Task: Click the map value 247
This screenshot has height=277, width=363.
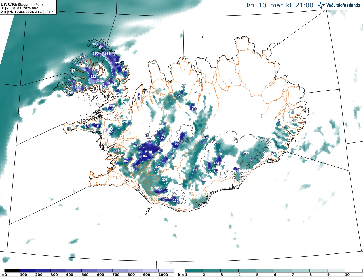Action: (x=196, y=169)
